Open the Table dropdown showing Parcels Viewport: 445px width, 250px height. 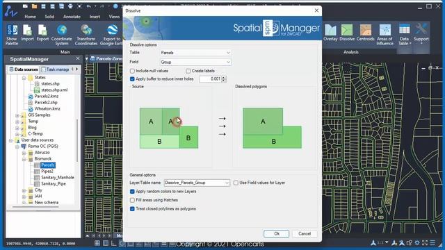tap(195, 53)
